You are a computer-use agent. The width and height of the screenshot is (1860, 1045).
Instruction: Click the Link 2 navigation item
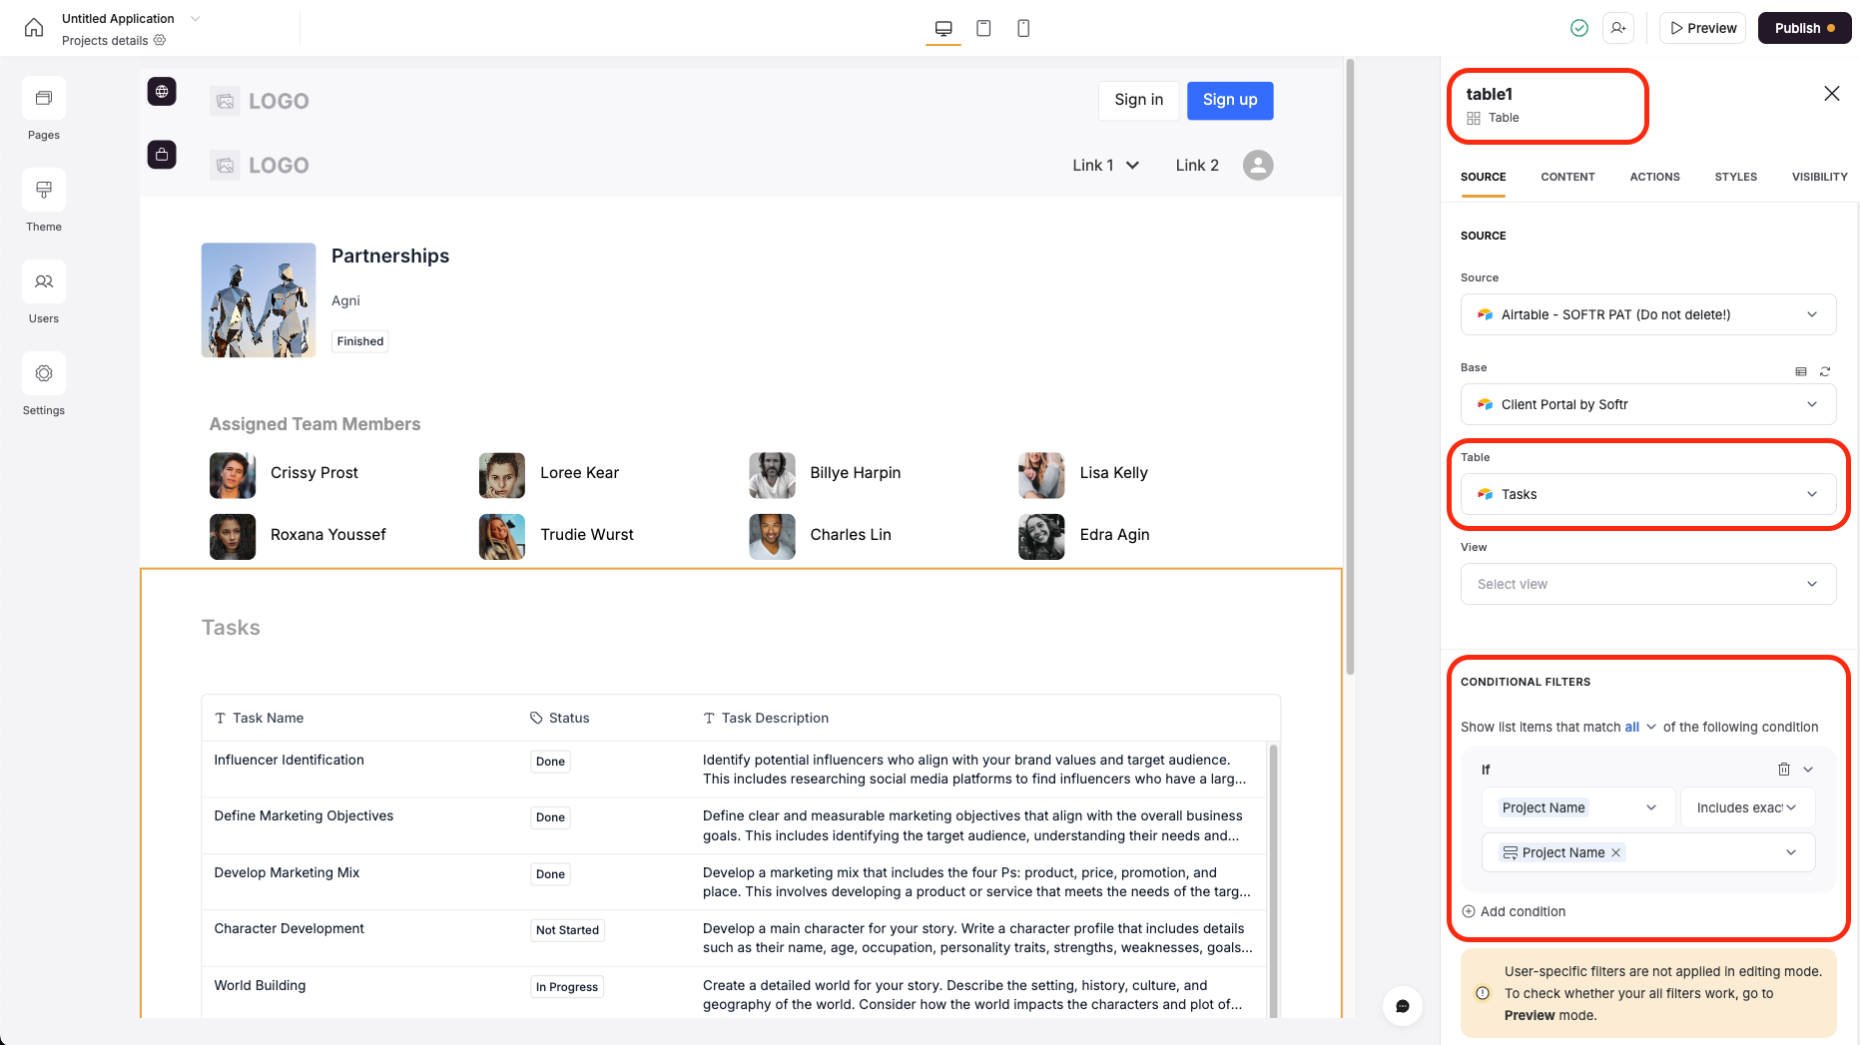1197,166
